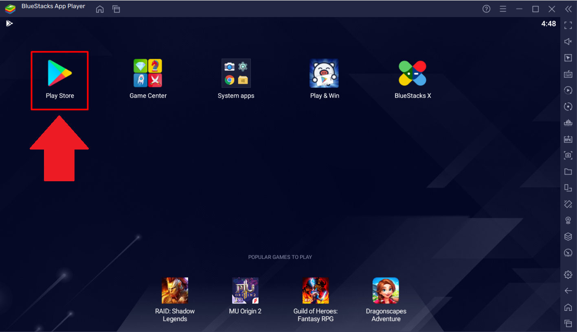The height and width of the screenshot is (332, 577).
Task: Open recent apps icon in sidebar
Action: click(568, 323)
